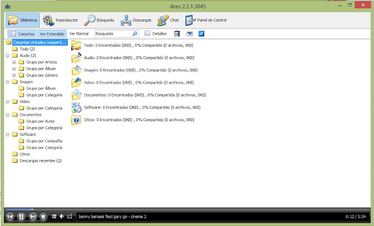Screen dimensions: 374x226
Task: Click the Otros question-mark icon
Action: pyautogui.click(x=76, y=120)
